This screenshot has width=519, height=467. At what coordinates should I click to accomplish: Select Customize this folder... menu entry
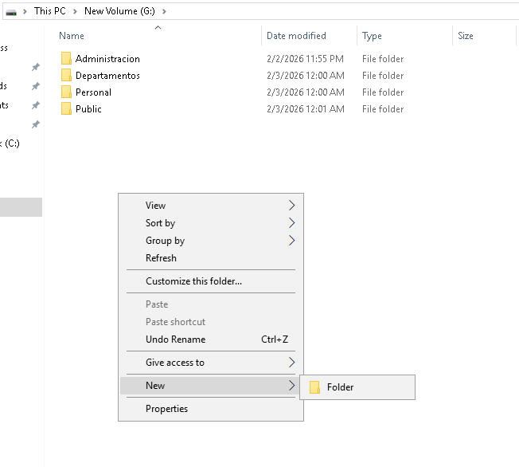[x=193, y=281]
